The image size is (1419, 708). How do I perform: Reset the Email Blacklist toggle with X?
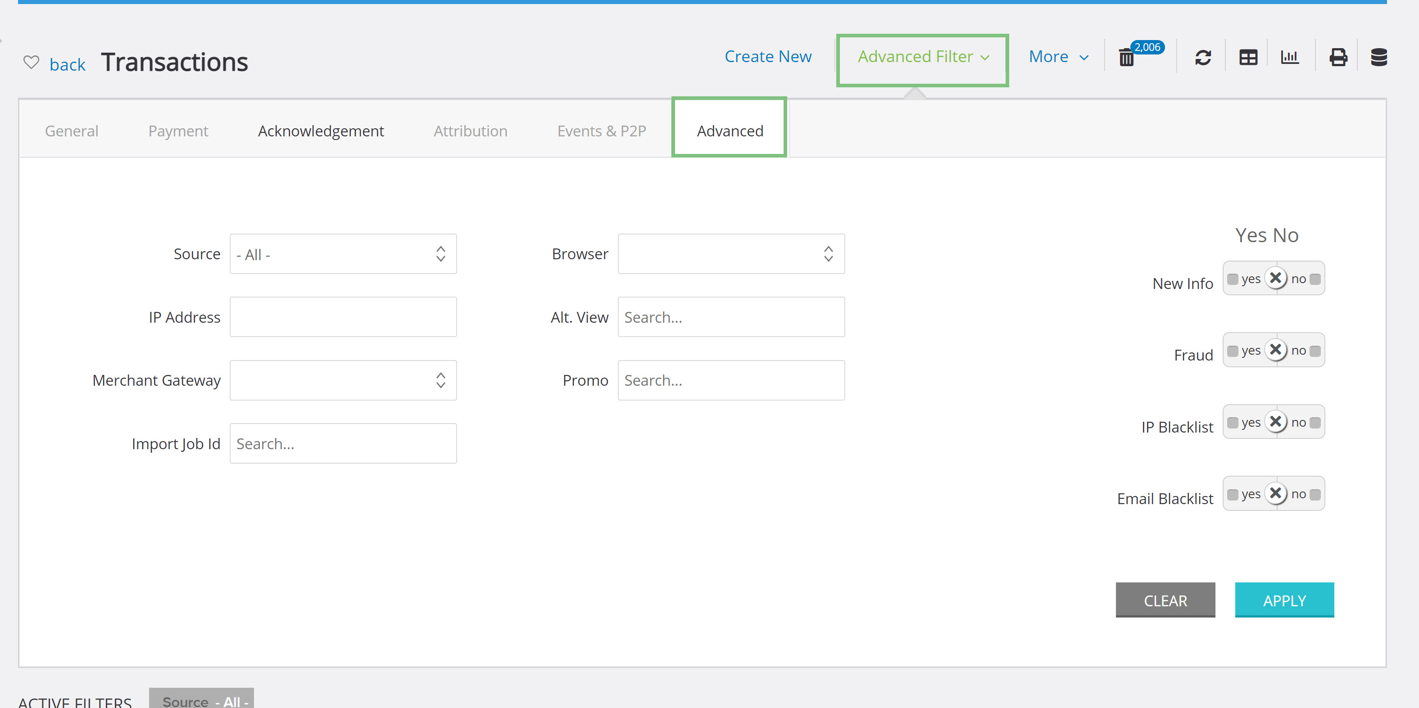click(x=1275, y=493)
